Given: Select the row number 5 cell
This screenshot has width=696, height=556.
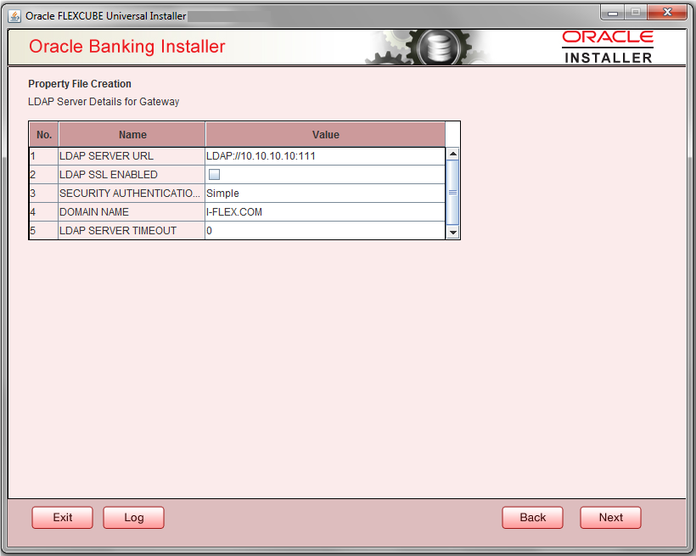Looking at the screenshot, I should 43,231.
